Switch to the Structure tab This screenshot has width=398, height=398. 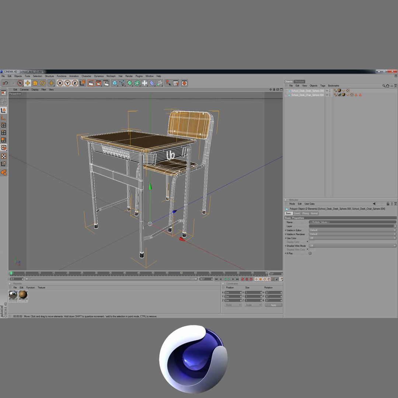click(300, 81)
